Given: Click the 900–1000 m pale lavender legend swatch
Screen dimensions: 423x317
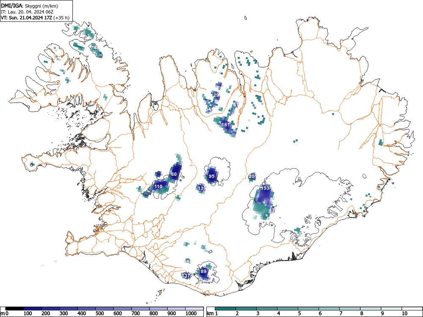Looking at the screenshot, I should pyautogui.click(x=176, y=309).
